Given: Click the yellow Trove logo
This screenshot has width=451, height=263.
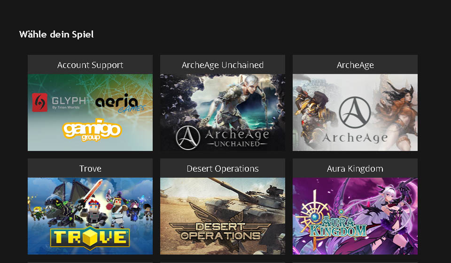Looking at the screenshot, I should [x=90, y=237].
